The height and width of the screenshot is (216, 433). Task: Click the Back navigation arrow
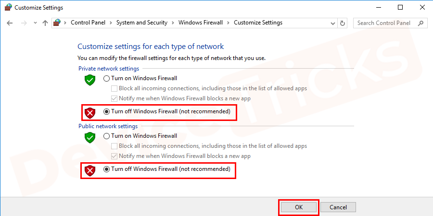click(10, 23)
